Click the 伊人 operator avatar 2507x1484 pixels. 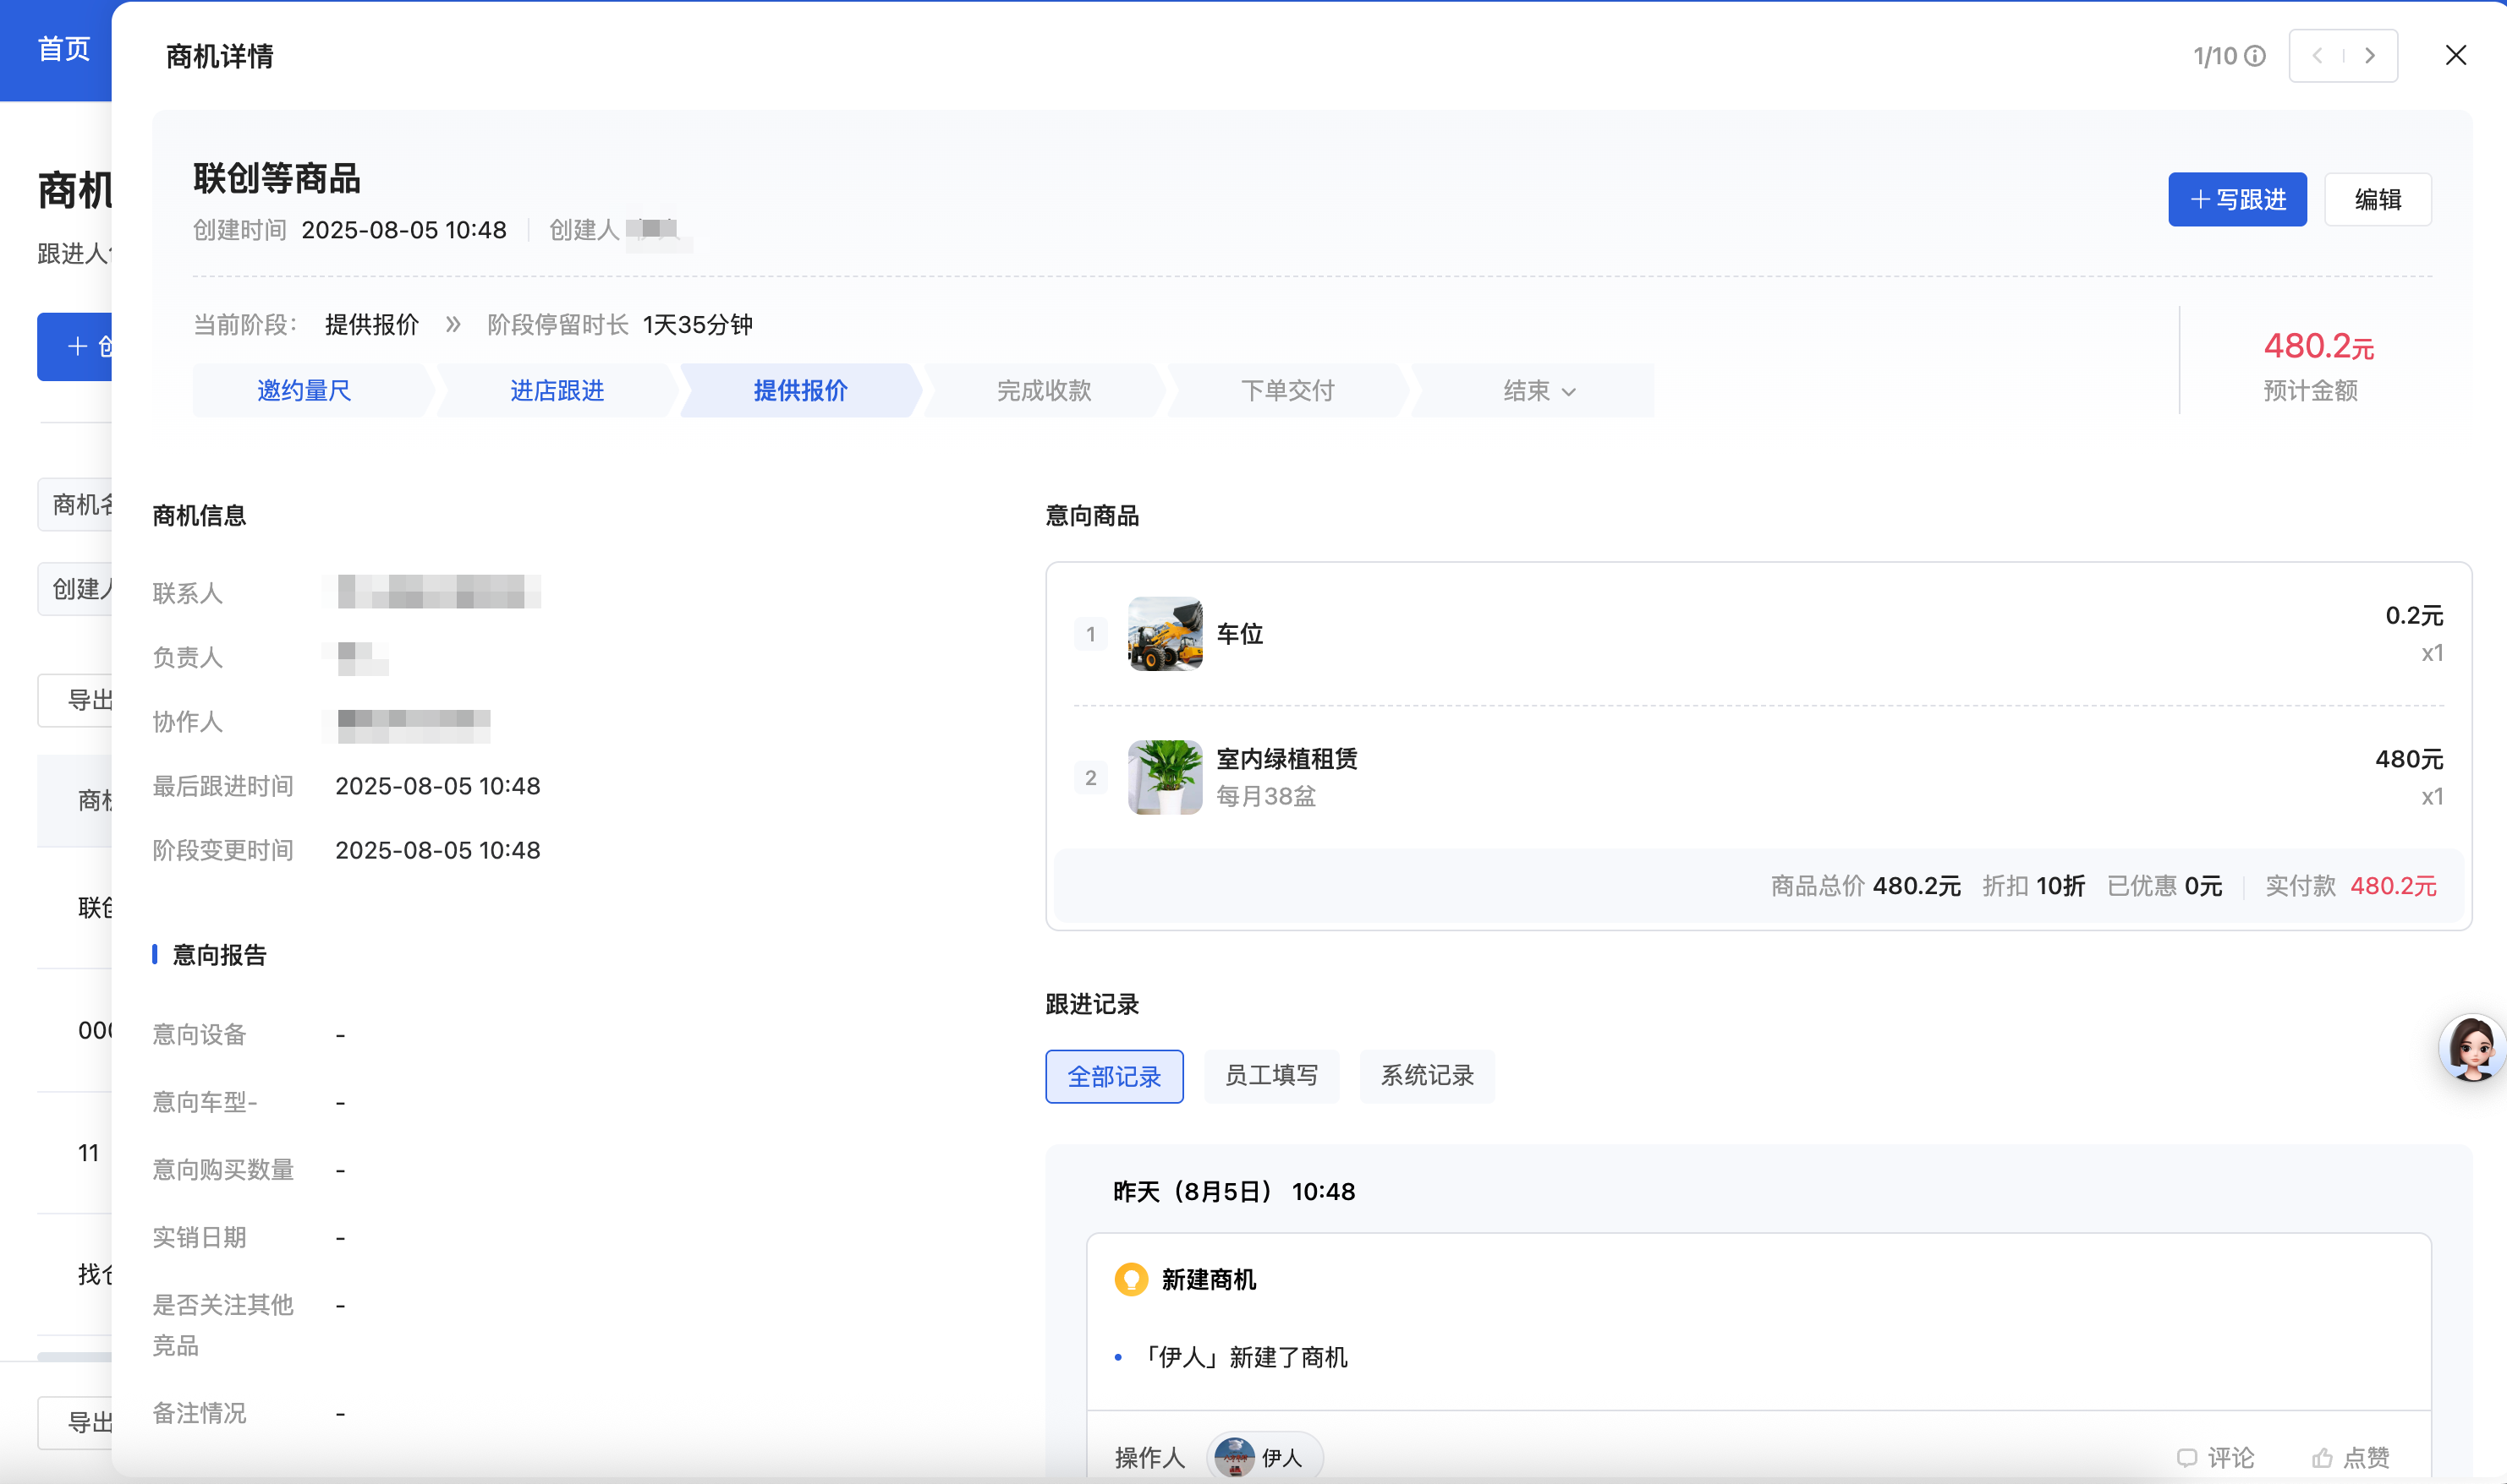coord(1234,1457)
